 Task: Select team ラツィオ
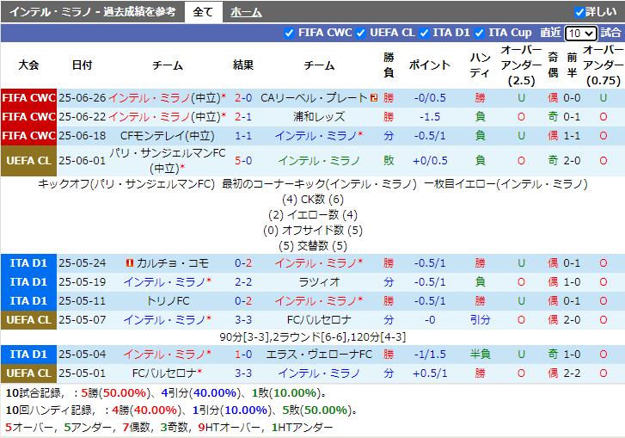pos(319,282)
